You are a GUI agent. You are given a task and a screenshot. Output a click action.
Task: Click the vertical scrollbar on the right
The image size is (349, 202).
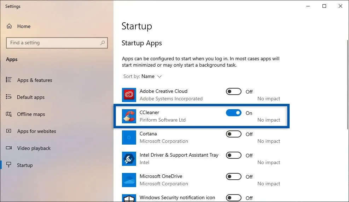click(x=348, y=85)
